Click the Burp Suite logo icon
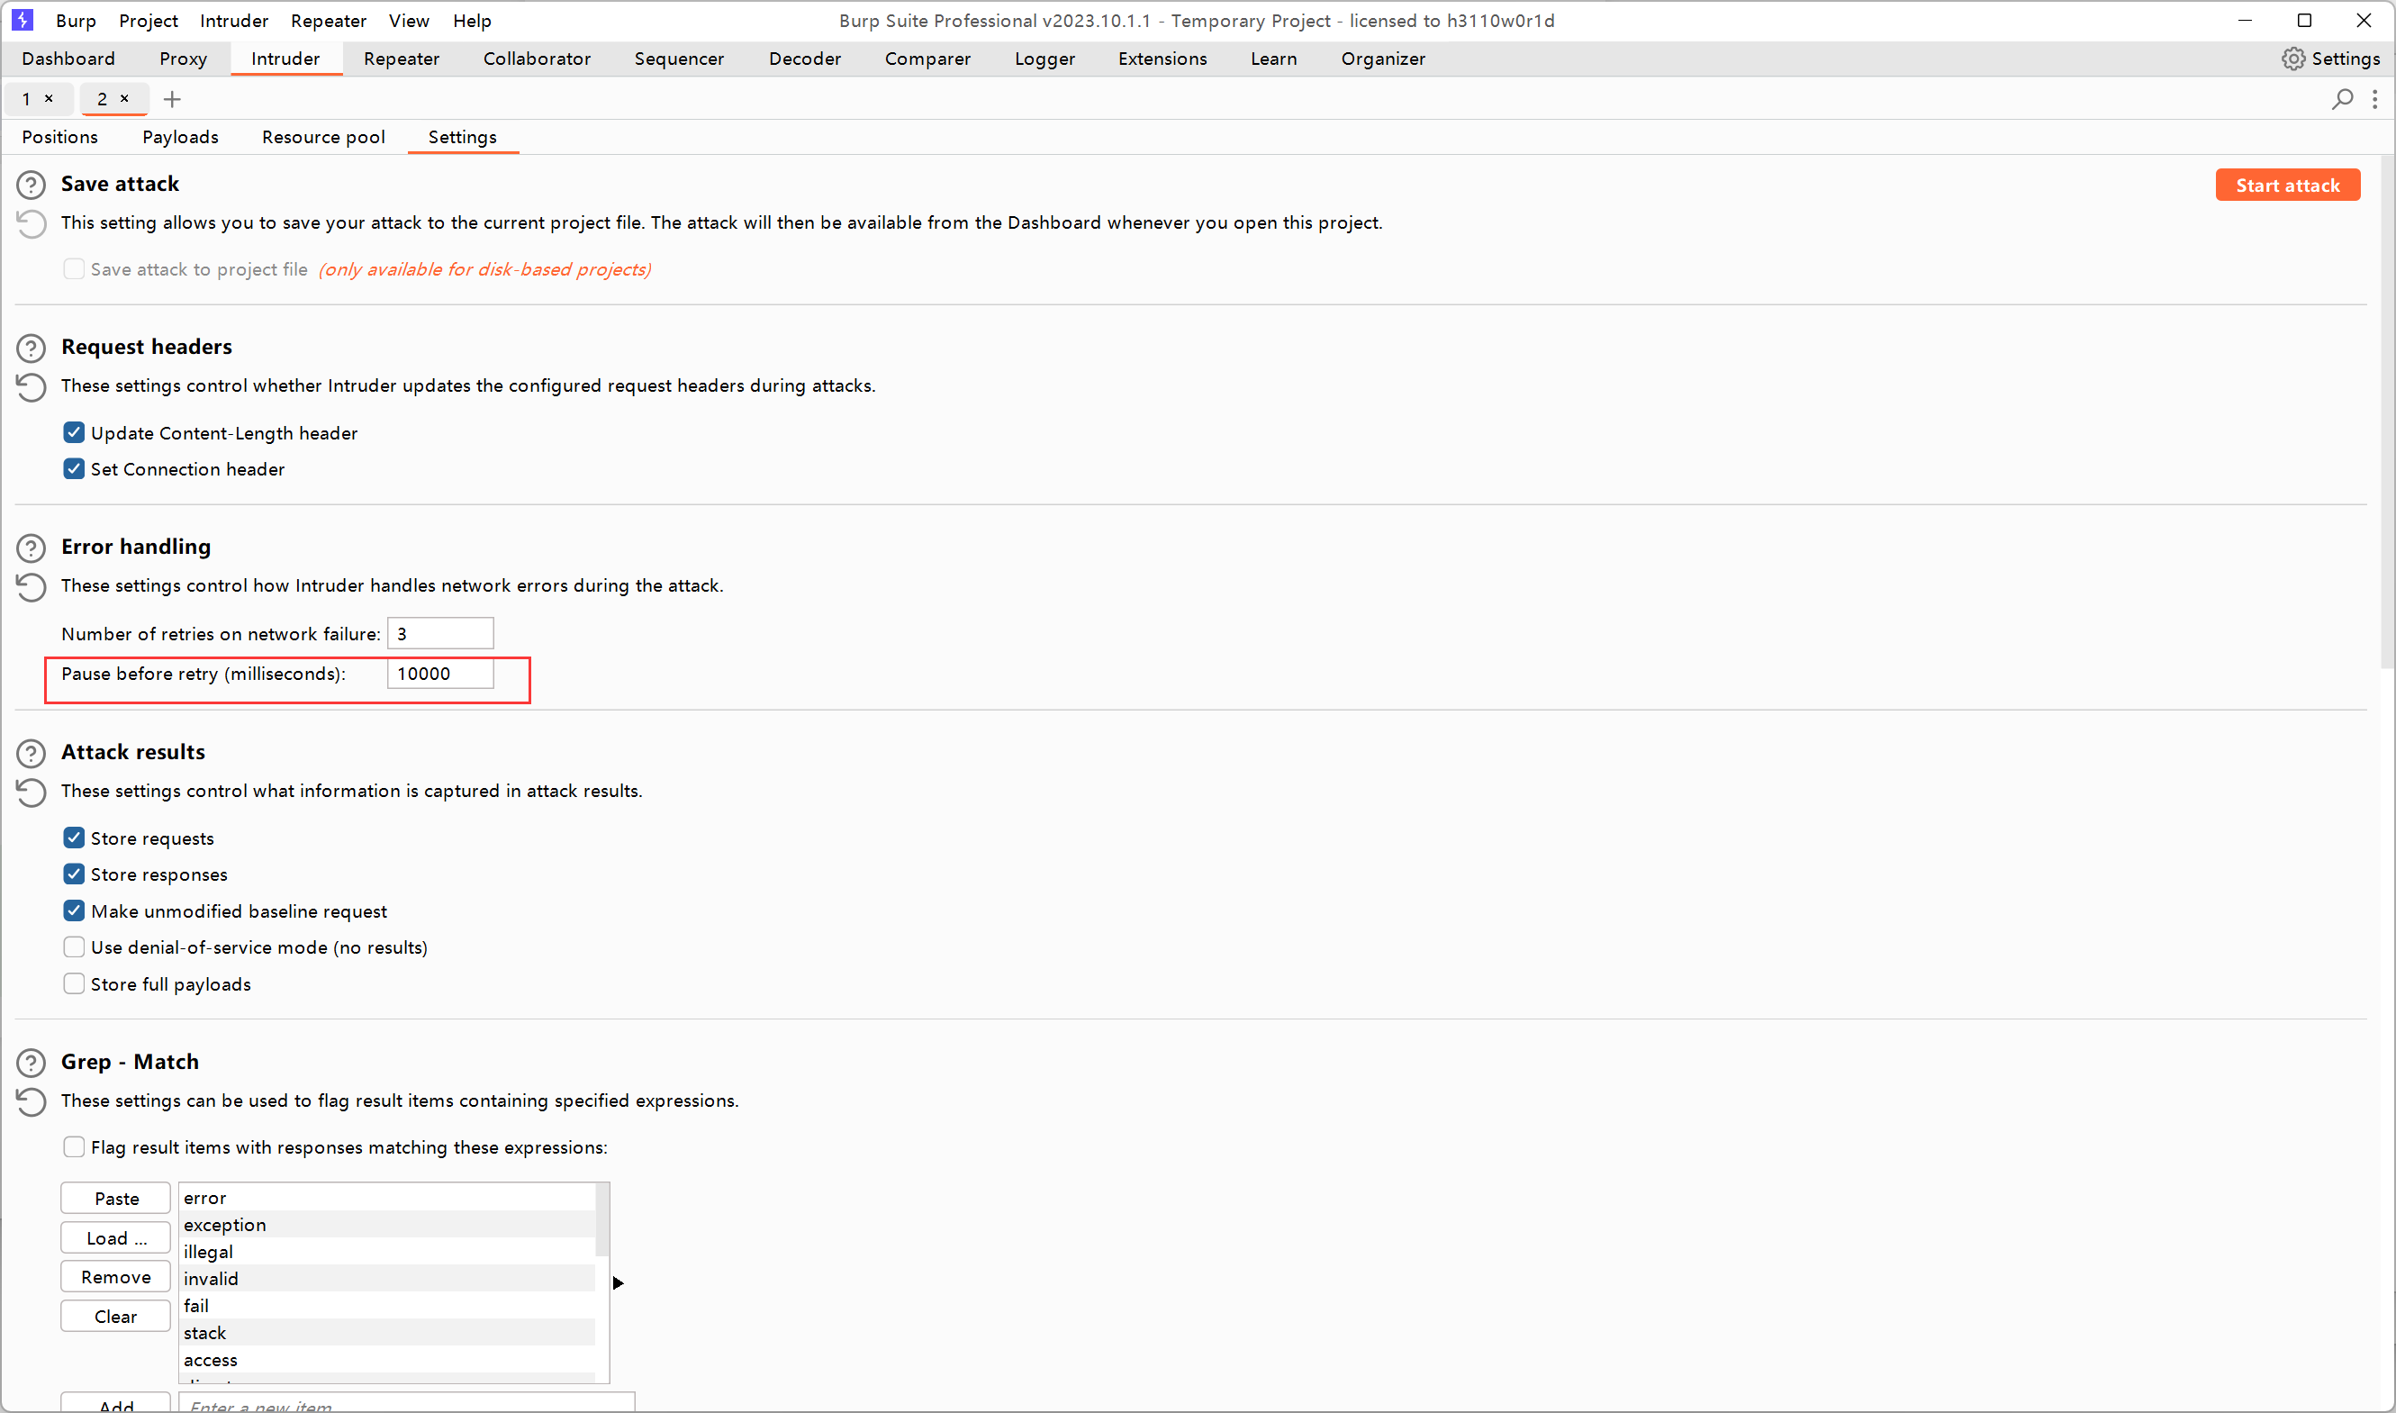This screenshot has width=2396, height=1413. coord(23,20)
